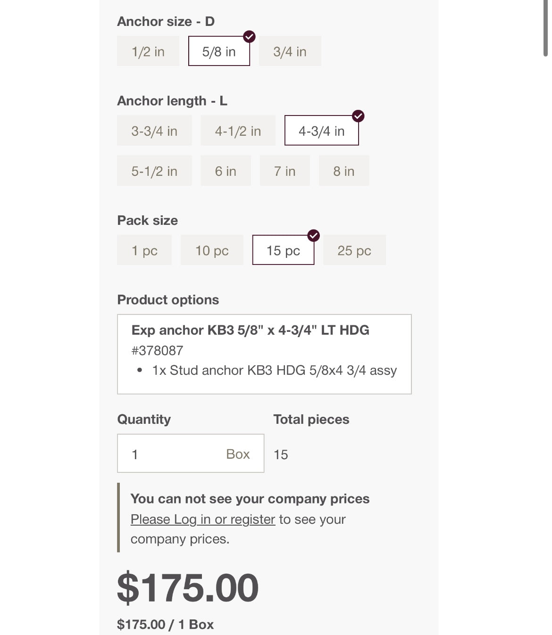Viewport: 552px width, 635px height.
Task: Pick the 3/4 in anchor size
Action: tap(290, 51)
